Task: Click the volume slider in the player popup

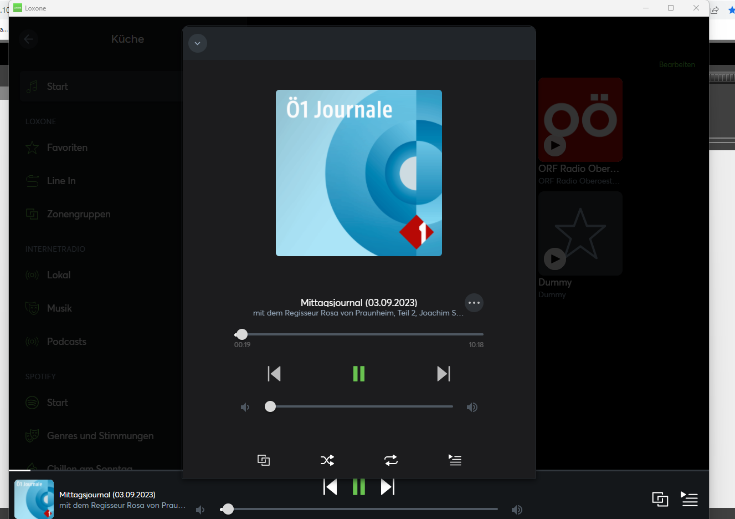Action: coord(359,406)
